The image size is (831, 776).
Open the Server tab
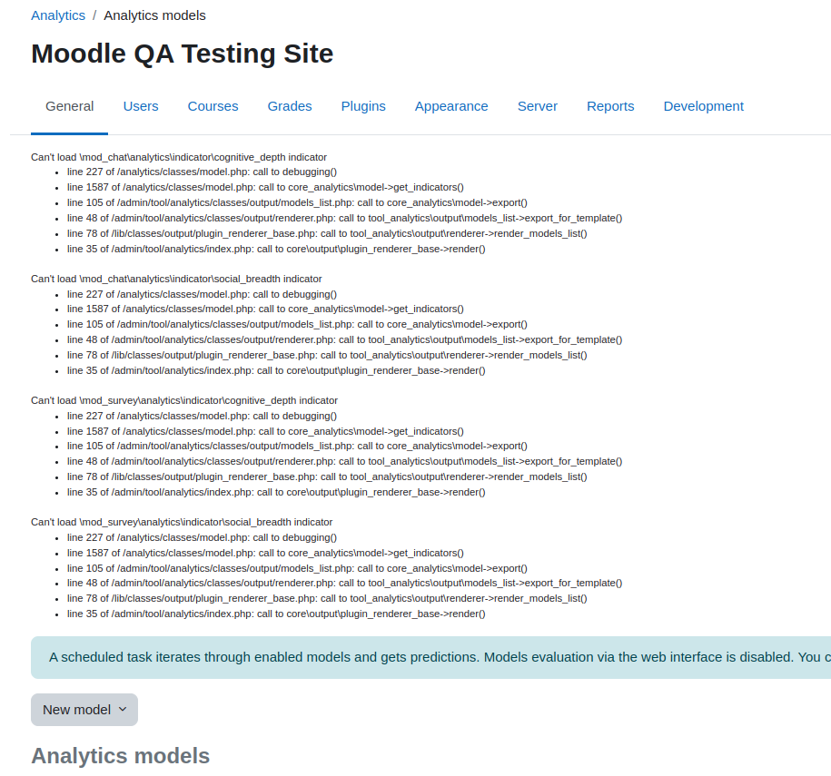pos(538,106)
